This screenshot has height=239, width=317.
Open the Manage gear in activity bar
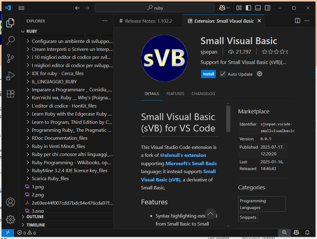point(10,219)
